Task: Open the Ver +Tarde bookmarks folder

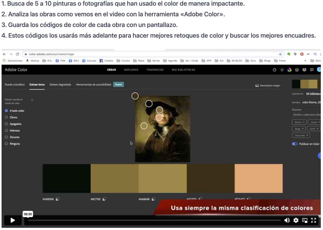Action: 189,61
